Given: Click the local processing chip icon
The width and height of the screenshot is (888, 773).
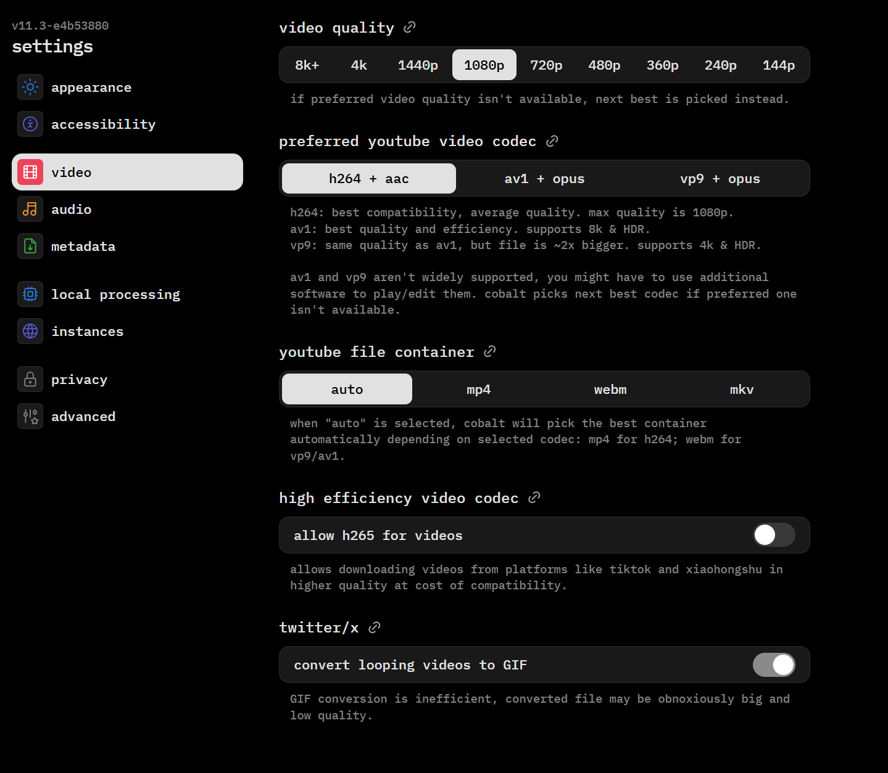Looking at the screenshot, I should tap(30, 294).
